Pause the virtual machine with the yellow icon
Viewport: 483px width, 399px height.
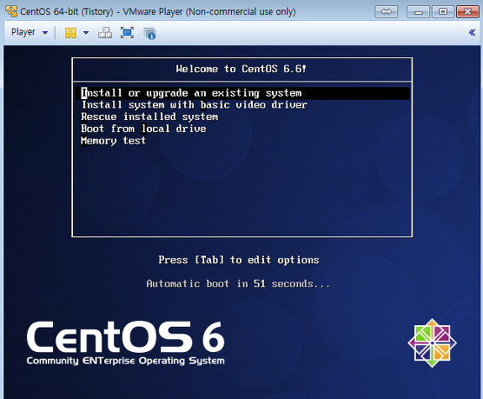(70, 33)
